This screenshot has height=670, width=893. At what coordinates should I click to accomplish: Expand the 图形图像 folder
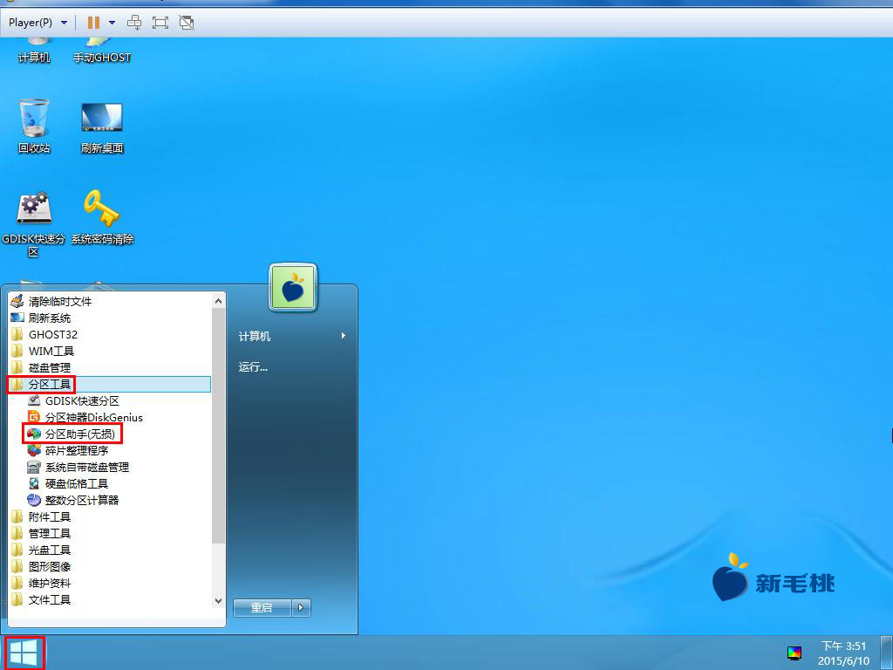[110, 566]
